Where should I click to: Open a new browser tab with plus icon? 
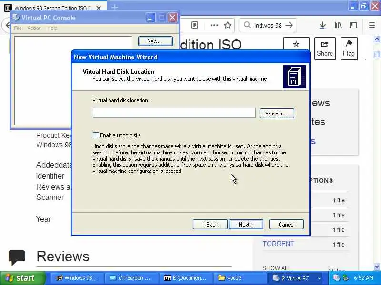tap(115, 7)
